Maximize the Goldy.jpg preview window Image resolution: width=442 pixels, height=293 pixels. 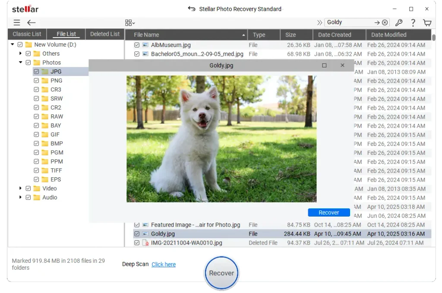324,65
